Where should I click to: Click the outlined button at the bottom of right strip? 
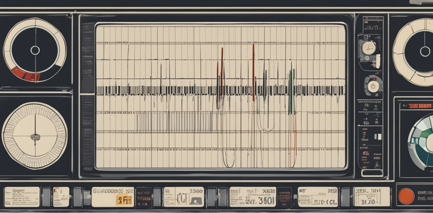(x=372, y=173)
